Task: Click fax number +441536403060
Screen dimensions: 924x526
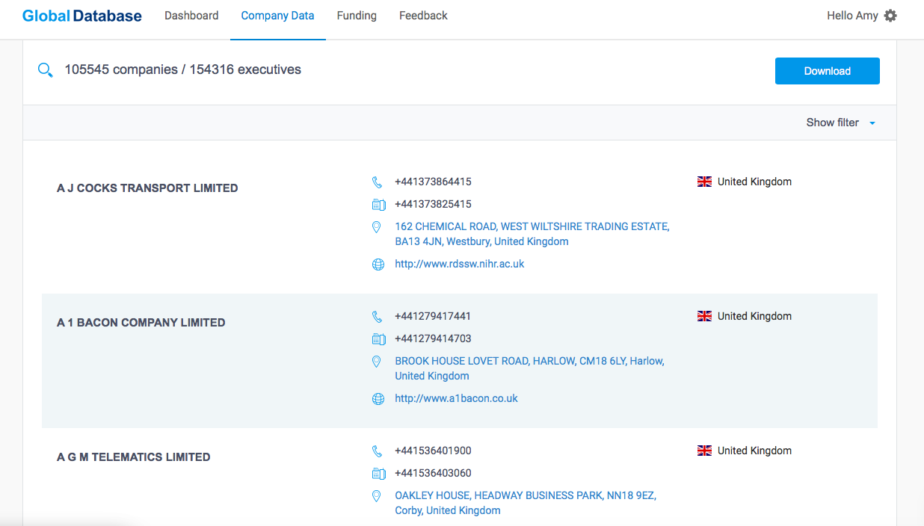Action: pos(433,473)
